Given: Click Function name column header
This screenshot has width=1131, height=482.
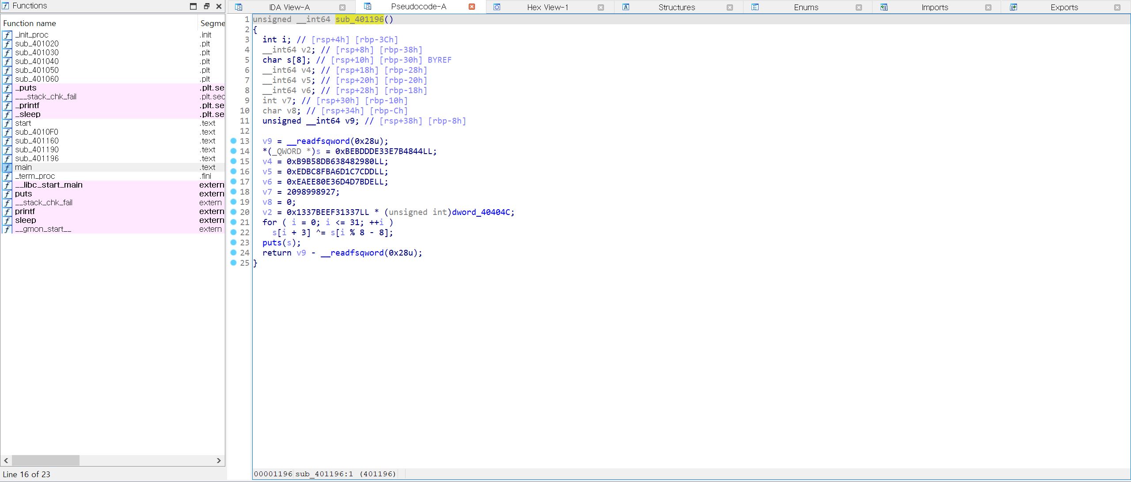Looking at the screenshot, I should [x=30, y=23].
